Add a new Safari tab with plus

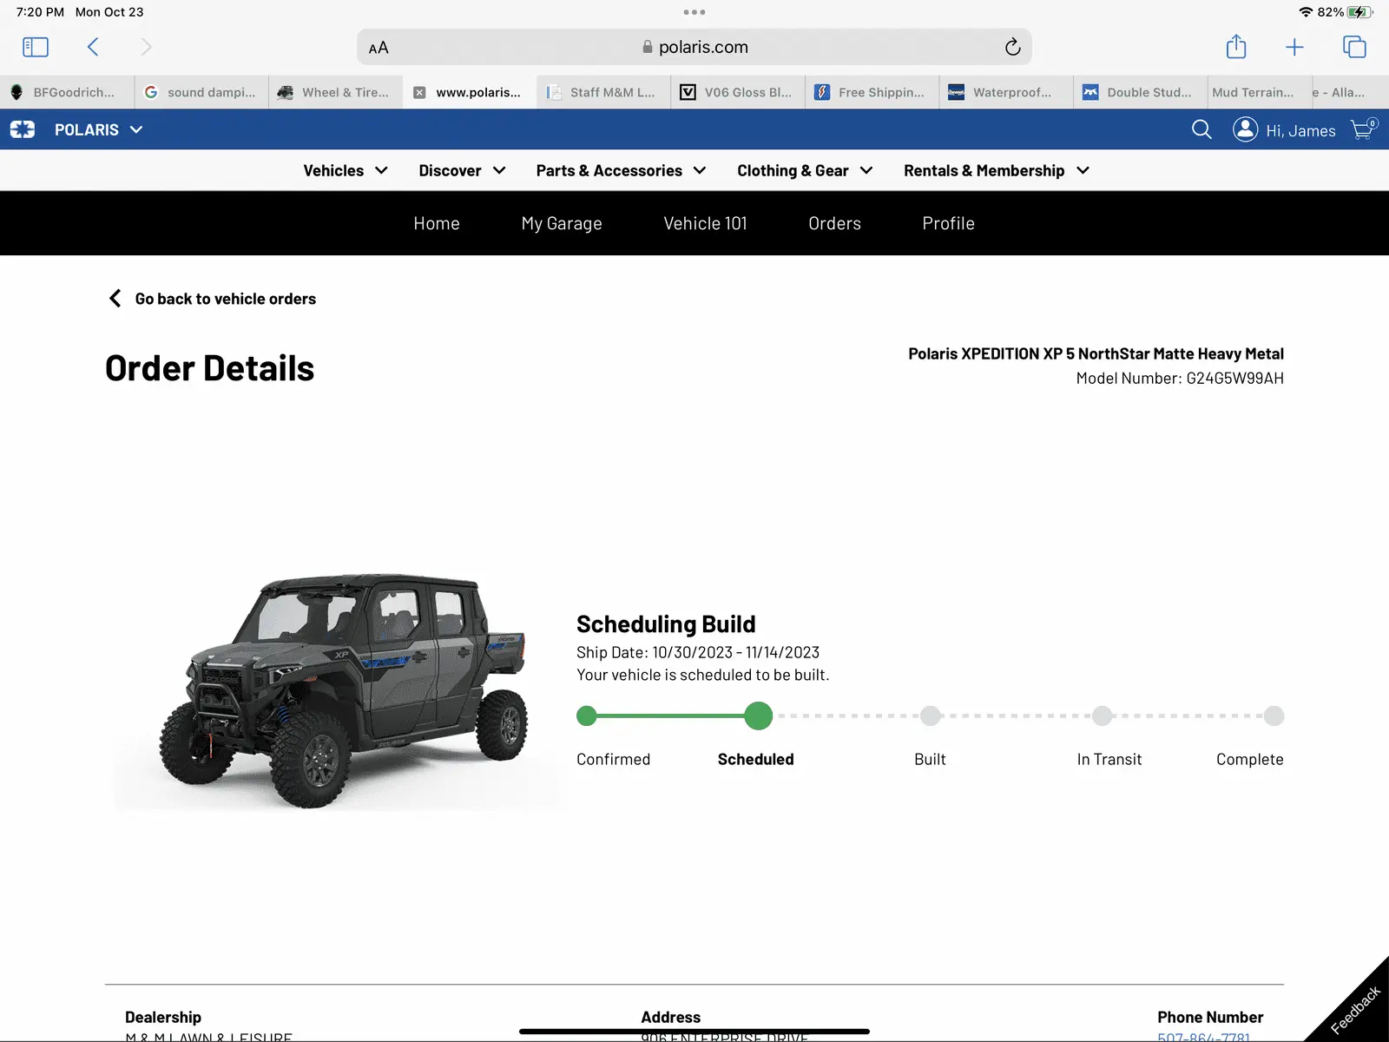pyautogui.click(x=1294, y=47)
